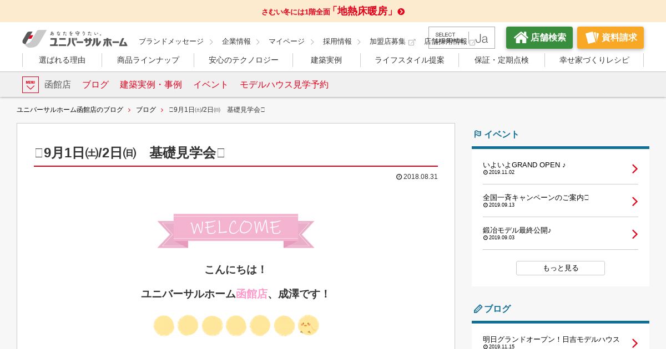Open 企業情報 in header
The width and height of the screenshot is (666, 349).
[x=236, y=42]
